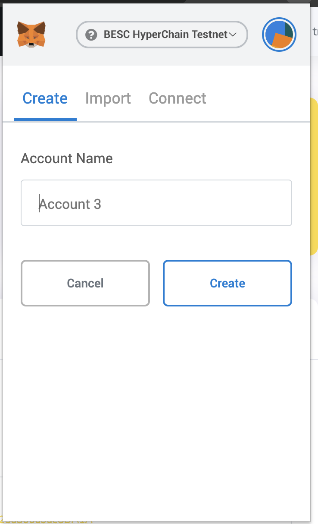Expand the network selector chevron arrow
This screenshot has height=524, width=318.
(x=233, y=35)
